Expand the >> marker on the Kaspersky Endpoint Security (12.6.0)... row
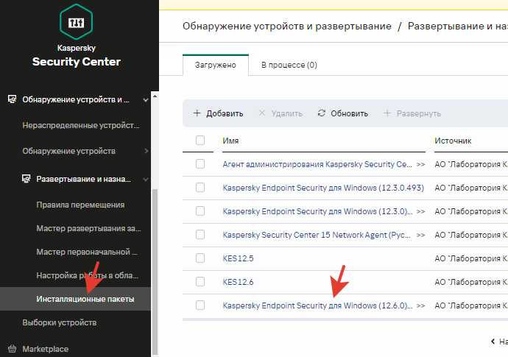The image size is (508, 357). (x=420, y=305)
